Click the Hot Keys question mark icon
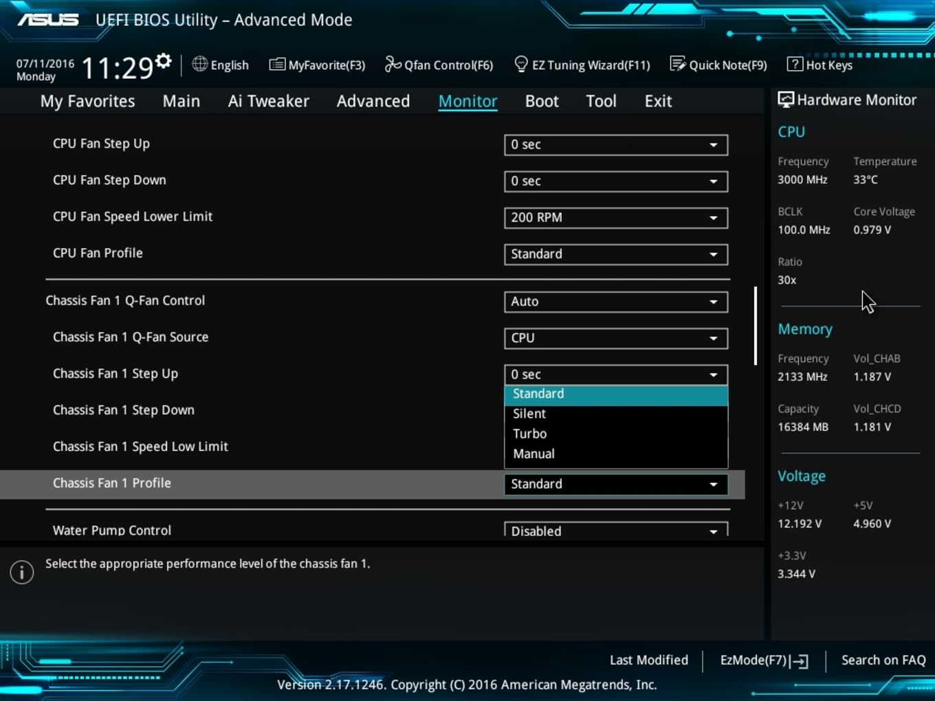Viewport: 935px width, 701px height. (794, 64)
